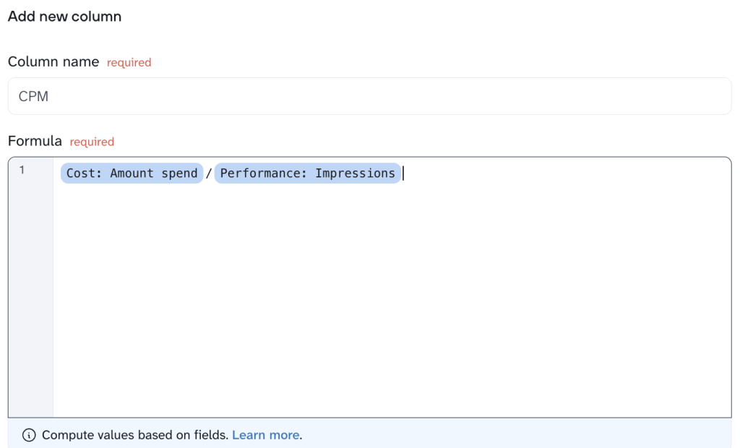
Task: Click the word Impressions inside the chip
Action: (355, 173)
